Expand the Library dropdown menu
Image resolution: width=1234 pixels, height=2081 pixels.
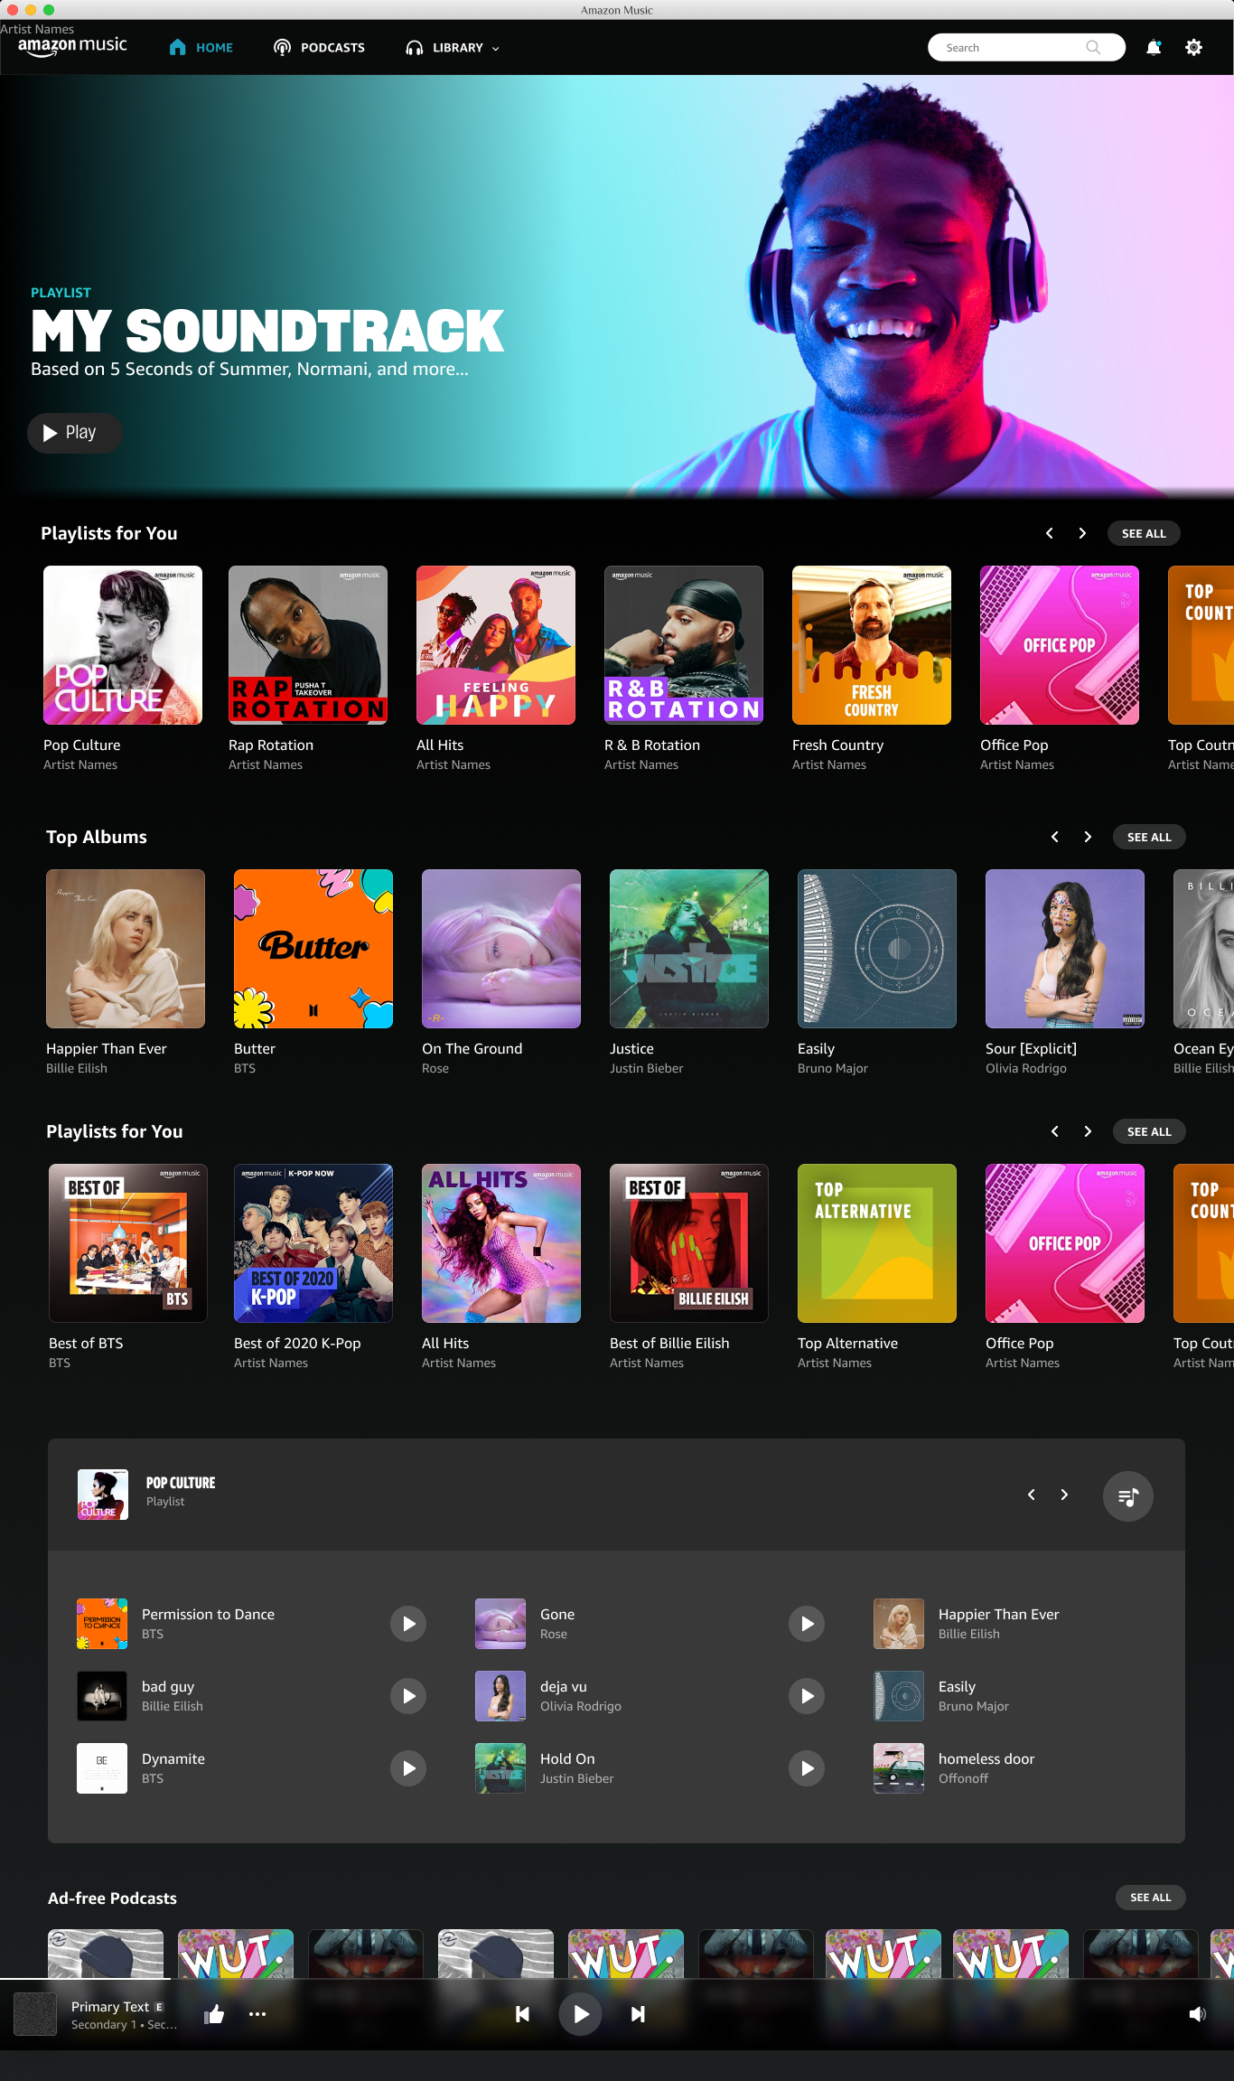point(453,48)
